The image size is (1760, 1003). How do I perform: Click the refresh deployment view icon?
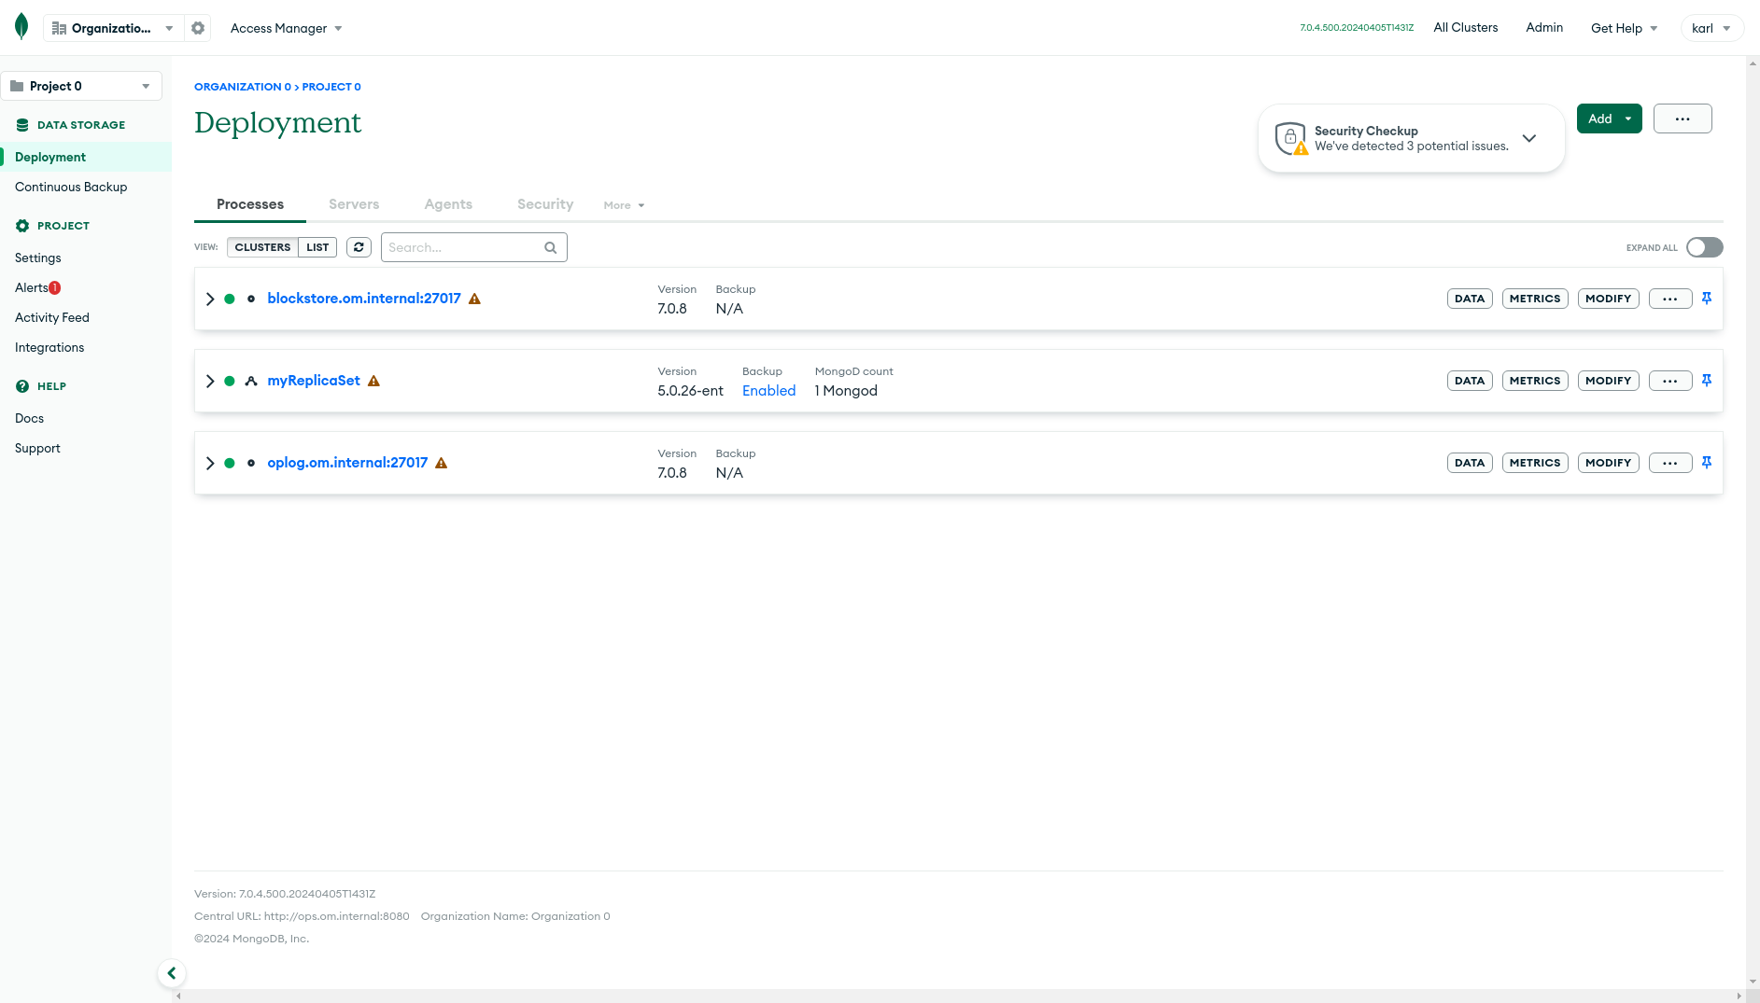pyautogui.click(x=359, y=247)
